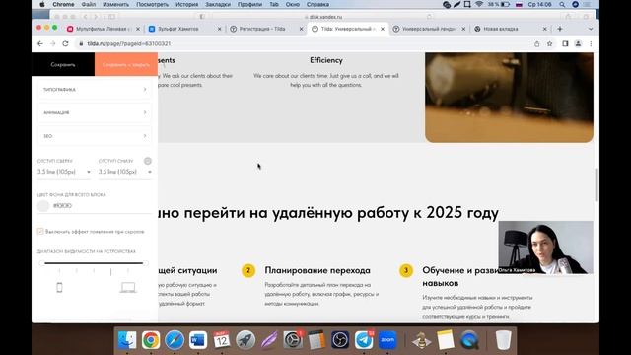Open Finder from the Dock
Image resolution: width=631 pixels, height=355 pixels.
(x=127, y=340)
